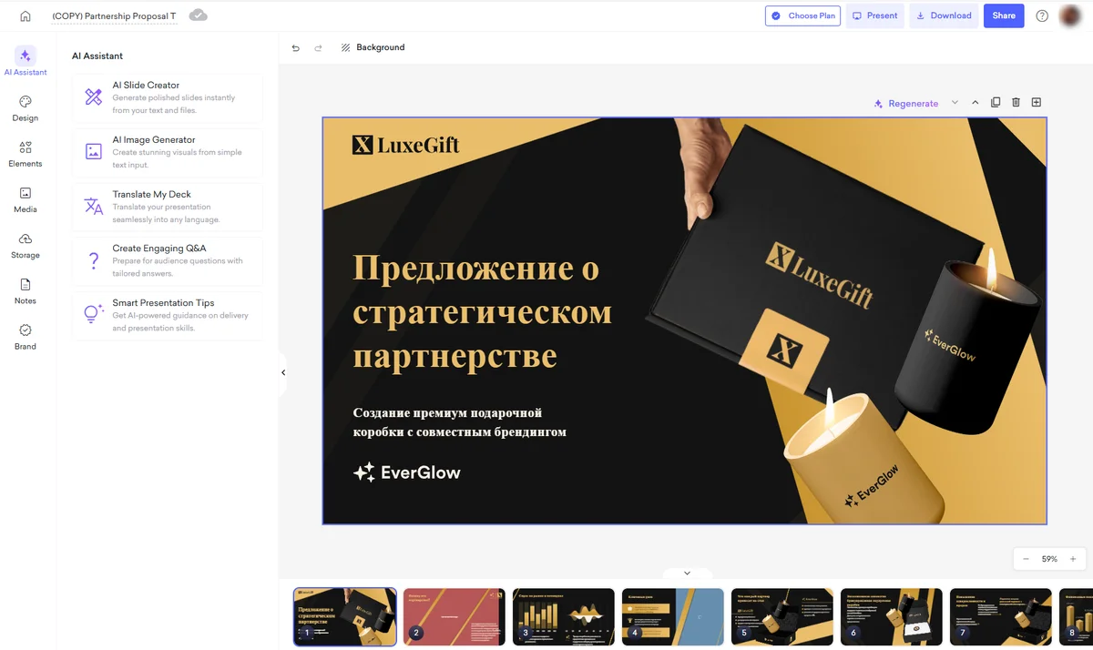
Task: Go to the home icon
Action: [x=25, y=15]
